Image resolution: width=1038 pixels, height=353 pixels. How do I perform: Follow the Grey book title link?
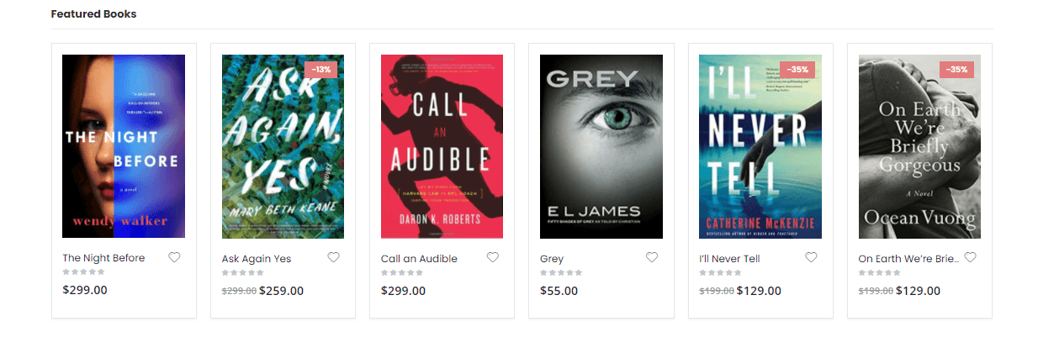point(552,259)
